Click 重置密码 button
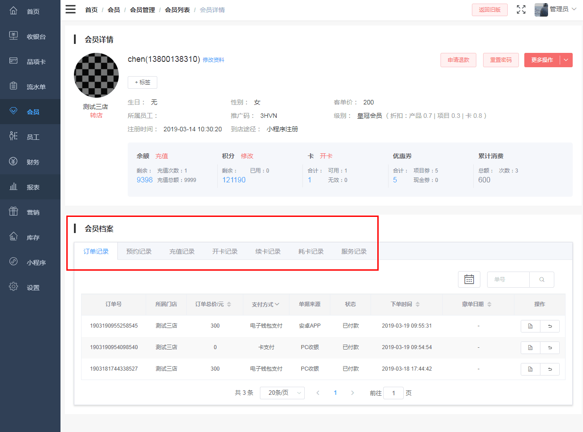Viewport: 583px width, 432px height. [501, 60]
